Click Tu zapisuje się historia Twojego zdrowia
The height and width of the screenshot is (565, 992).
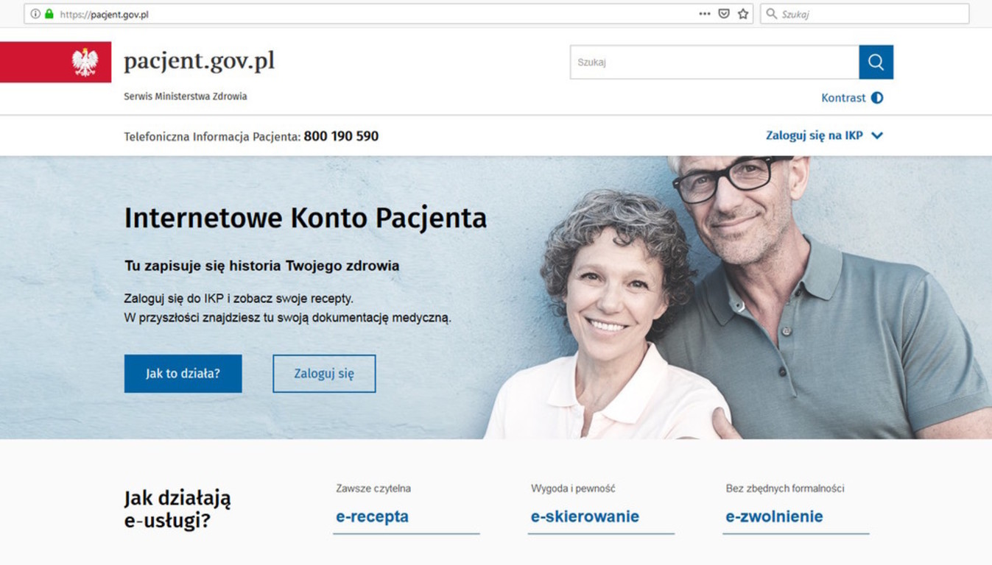(261, 266)
